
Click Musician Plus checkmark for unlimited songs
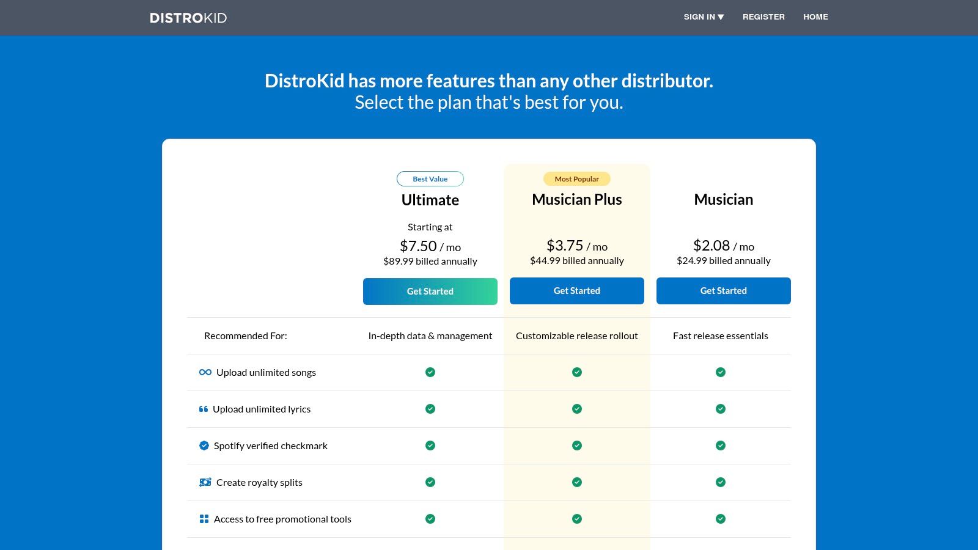pyautogui.click(x=577, y=372)
